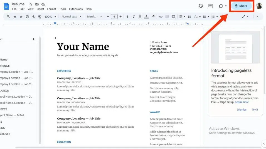This screenshot has width=266, height=149.
Task: Open the comments panel icon
Action: (210, 6)
